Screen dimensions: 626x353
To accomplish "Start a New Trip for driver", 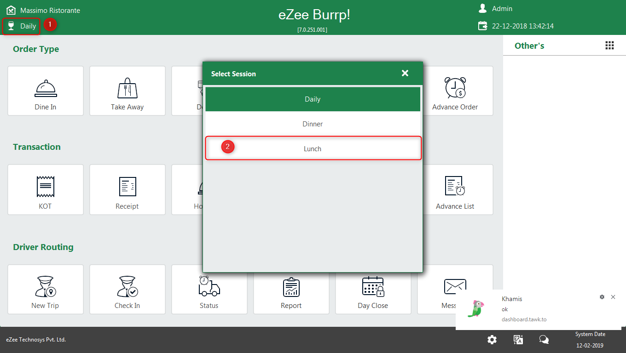I will tap(46, 289).
